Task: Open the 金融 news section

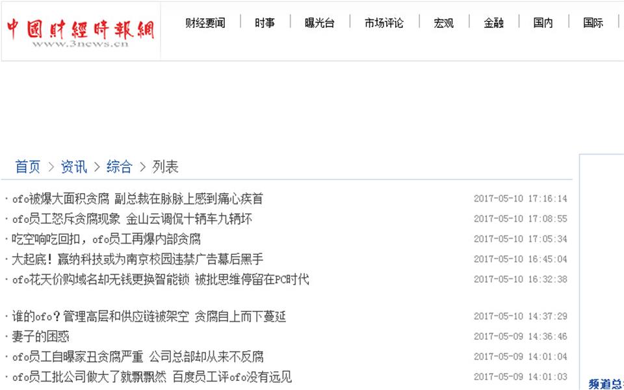Action: click(x=494, y=21)
